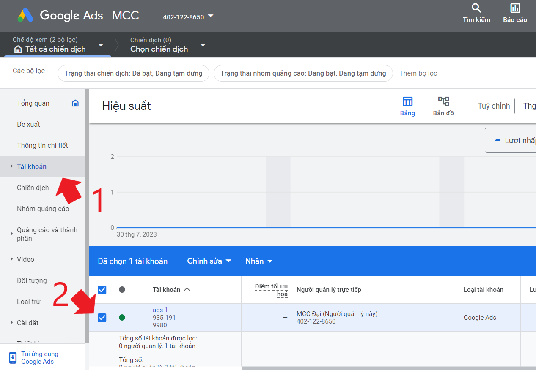Screen dimensions: 536x370
Task: Click the Tải ứng dụng phone download icon
Action: coord(13,358)
